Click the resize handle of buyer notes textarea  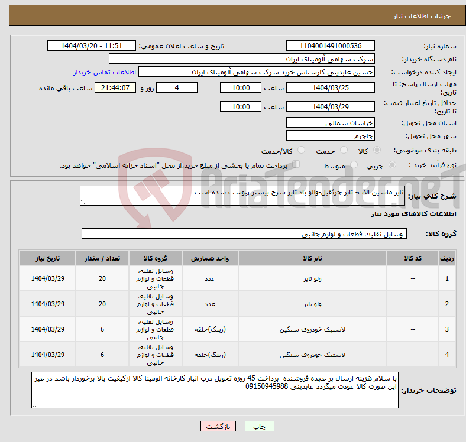[34, 405]
